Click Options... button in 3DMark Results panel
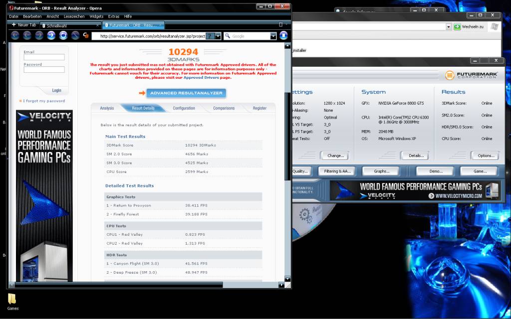 pyautogui.click(x=485, y=156)
